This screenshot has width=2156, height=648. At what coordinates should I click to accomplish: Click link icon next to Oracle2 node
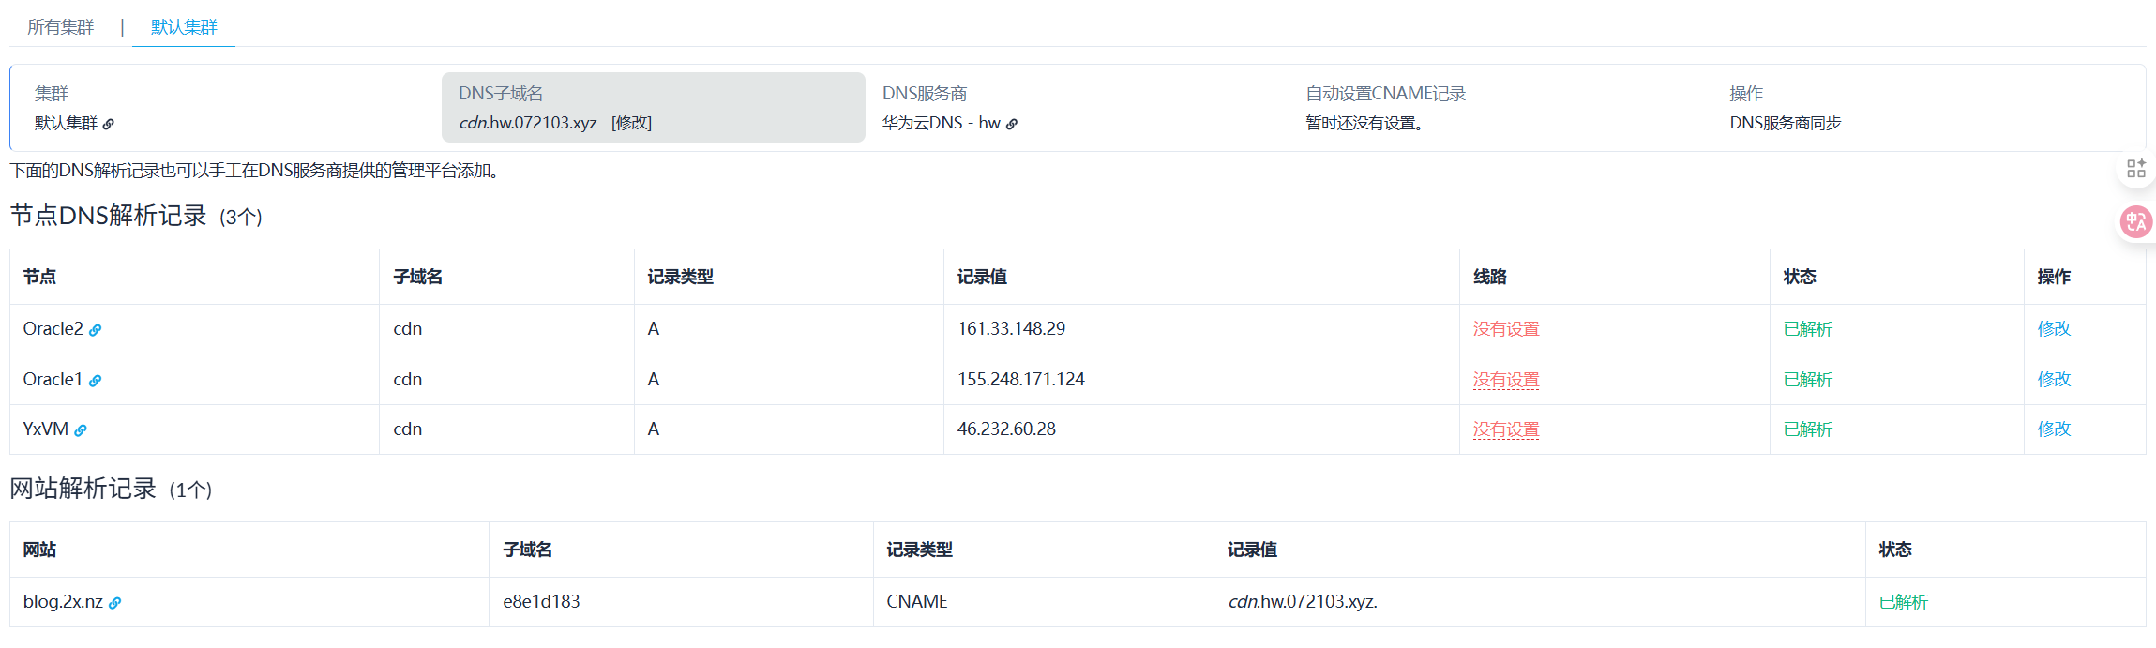[95, 330]
